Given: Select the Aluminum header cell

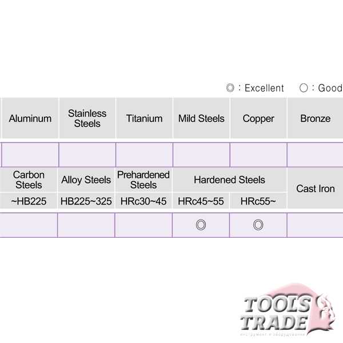Looking at the screenshot, I should pos(30,118).
